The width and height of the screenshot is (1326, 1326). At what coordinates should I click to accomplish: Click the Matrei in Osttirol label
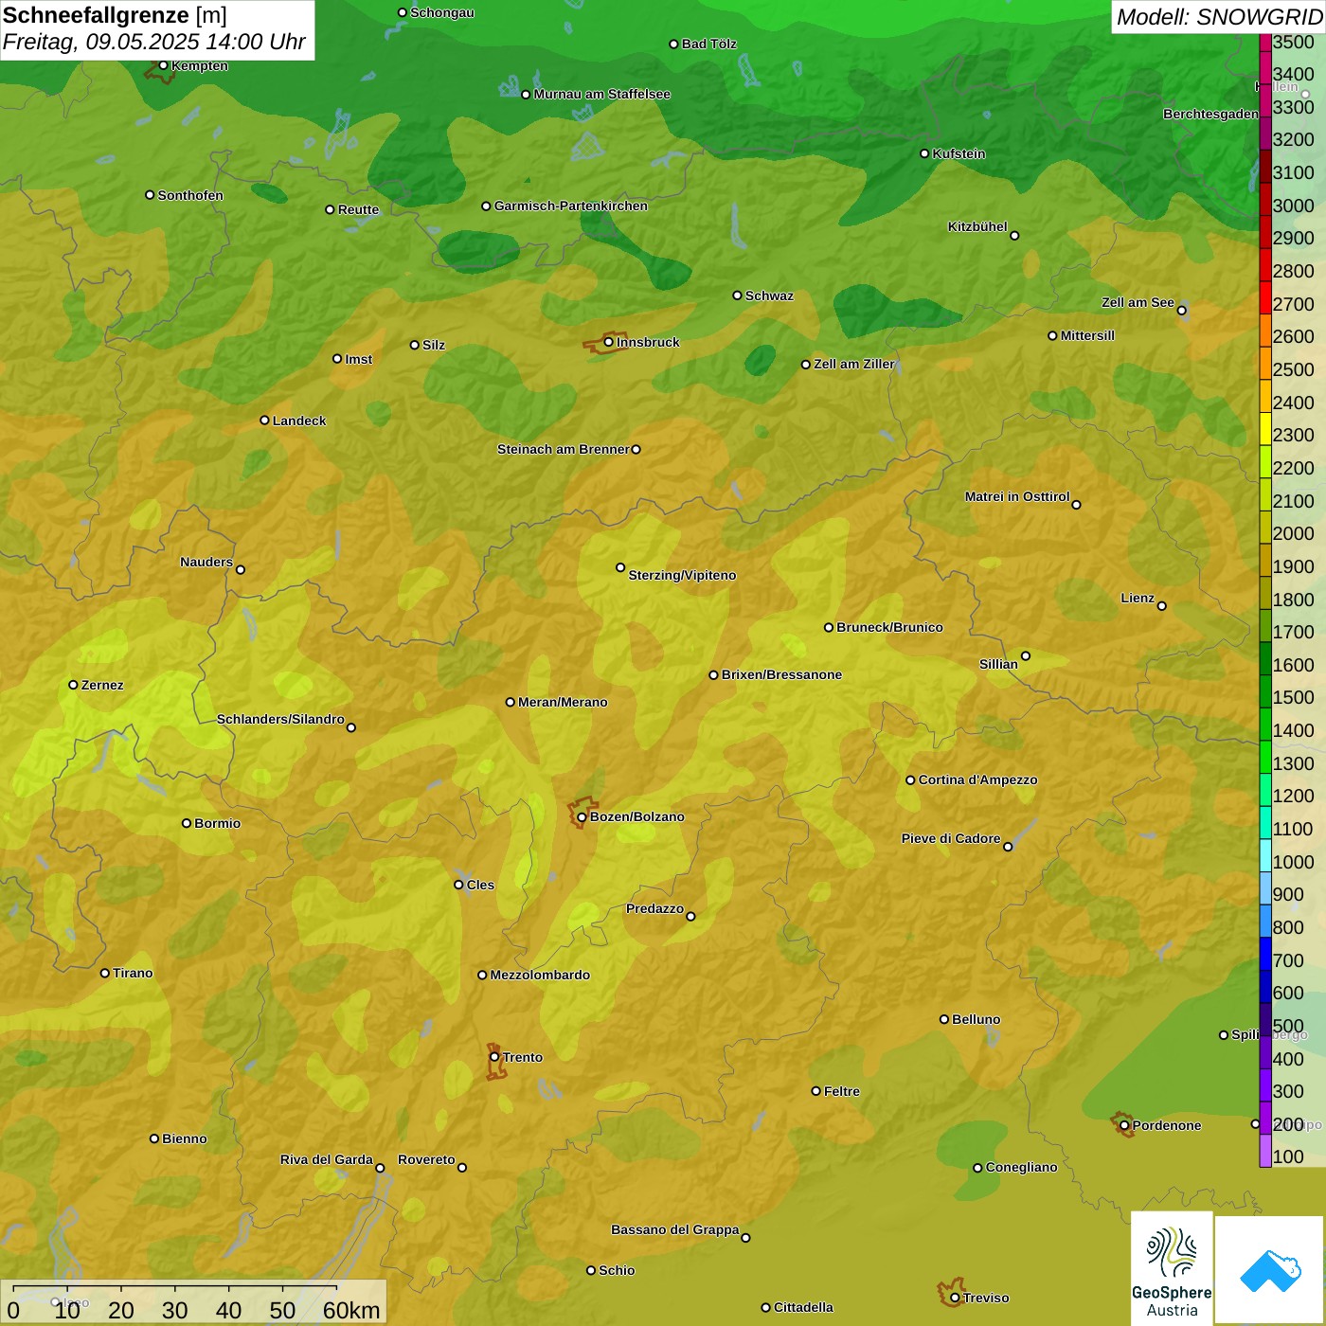pos(1017,496)
